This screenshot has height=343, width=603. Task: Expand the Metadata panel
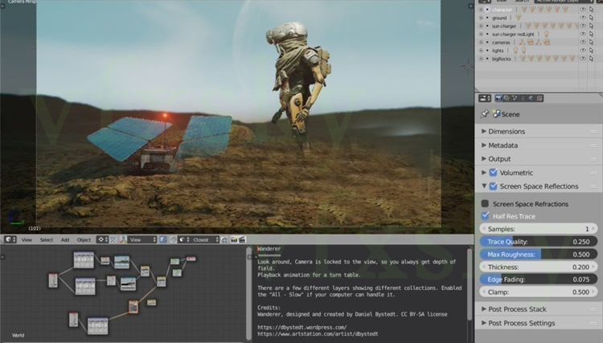(x=484, y=145)
